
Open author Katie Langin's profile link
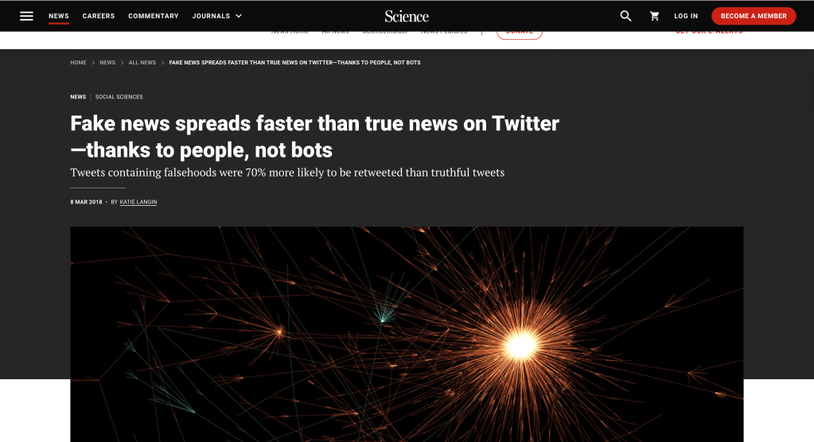coord(138,202)
